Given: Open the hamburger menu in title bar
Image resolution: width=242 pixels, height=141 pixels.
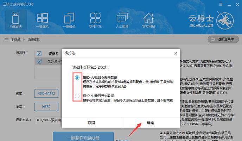Looking at the screenshot, I should [x=221, y=4].
